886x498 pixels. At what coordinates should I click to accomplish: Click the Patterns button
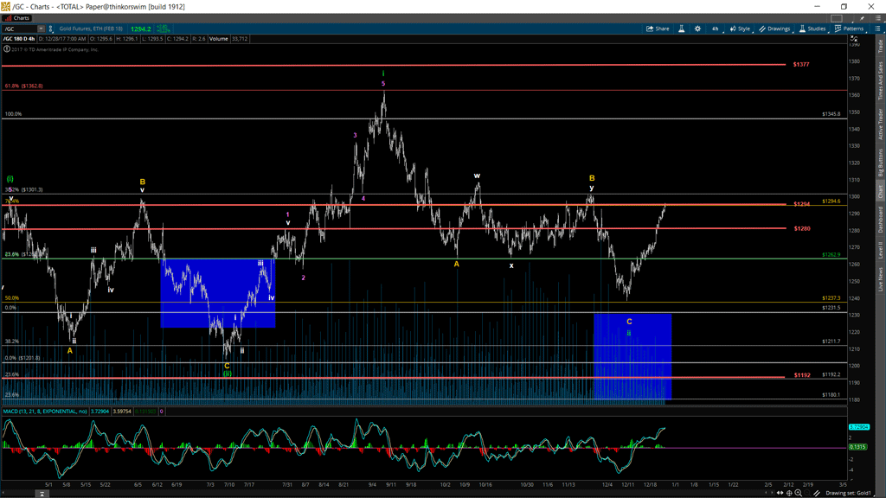[849, 29]
